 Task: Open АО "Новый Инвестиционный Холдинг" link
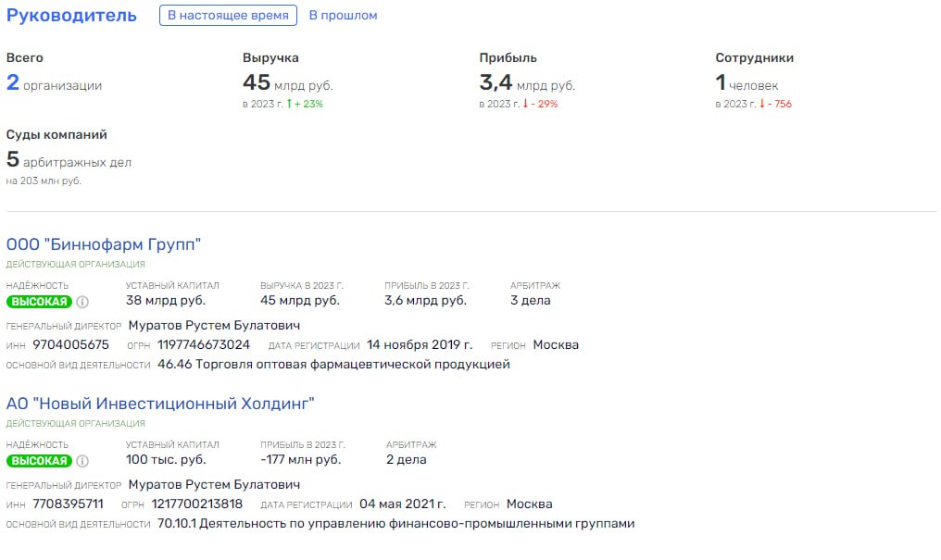click(x=160, y=404)
